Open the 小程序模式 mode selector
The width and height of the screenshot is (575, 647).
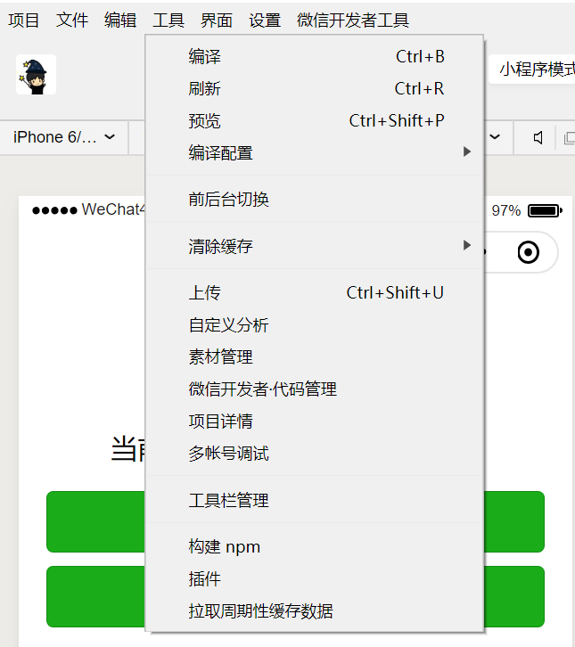532,69
